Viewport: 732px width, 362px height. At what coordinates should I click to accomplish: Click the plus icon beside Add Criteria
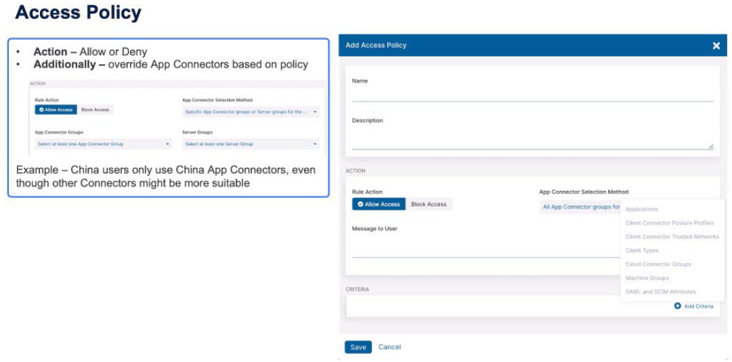pos(677,307)
